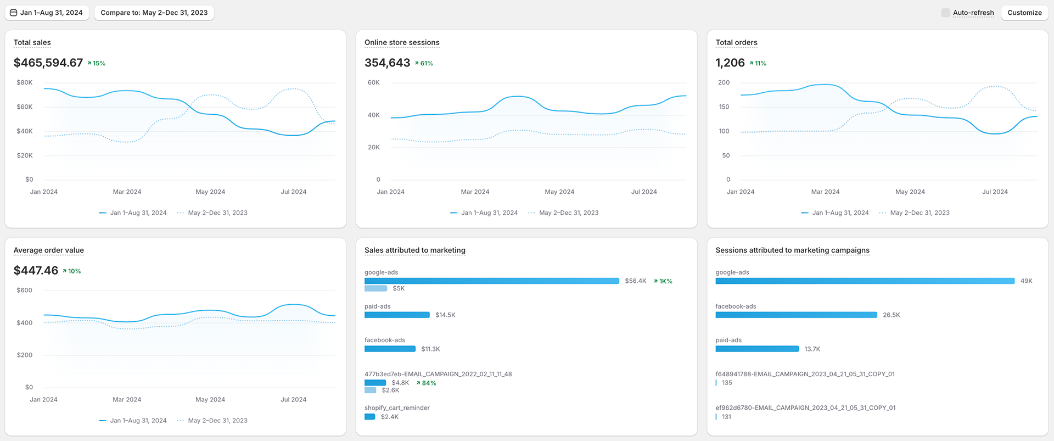Open the Sales attributed to marketing report
The height and width of the screenshot is (441, 1054).
click(415, 250)
